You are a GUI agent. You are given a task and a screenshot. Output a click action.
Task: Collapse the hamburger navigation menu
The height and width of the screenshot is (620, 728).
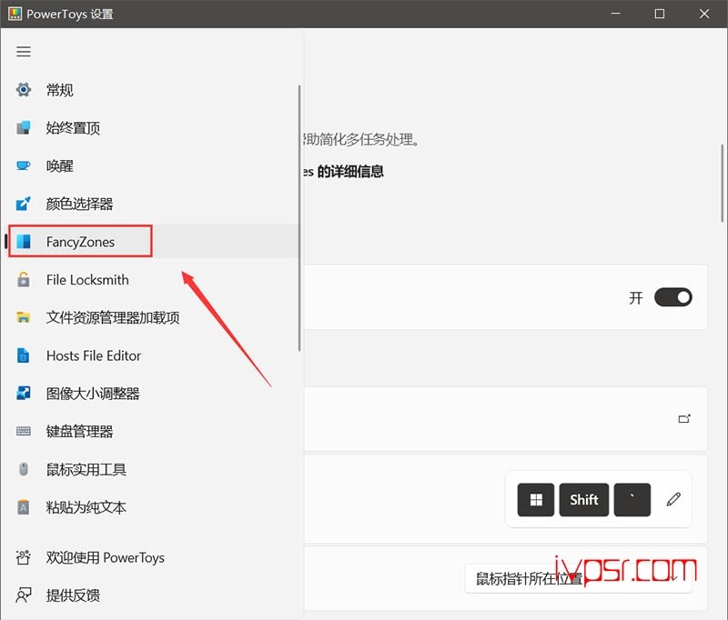[24, 52]
